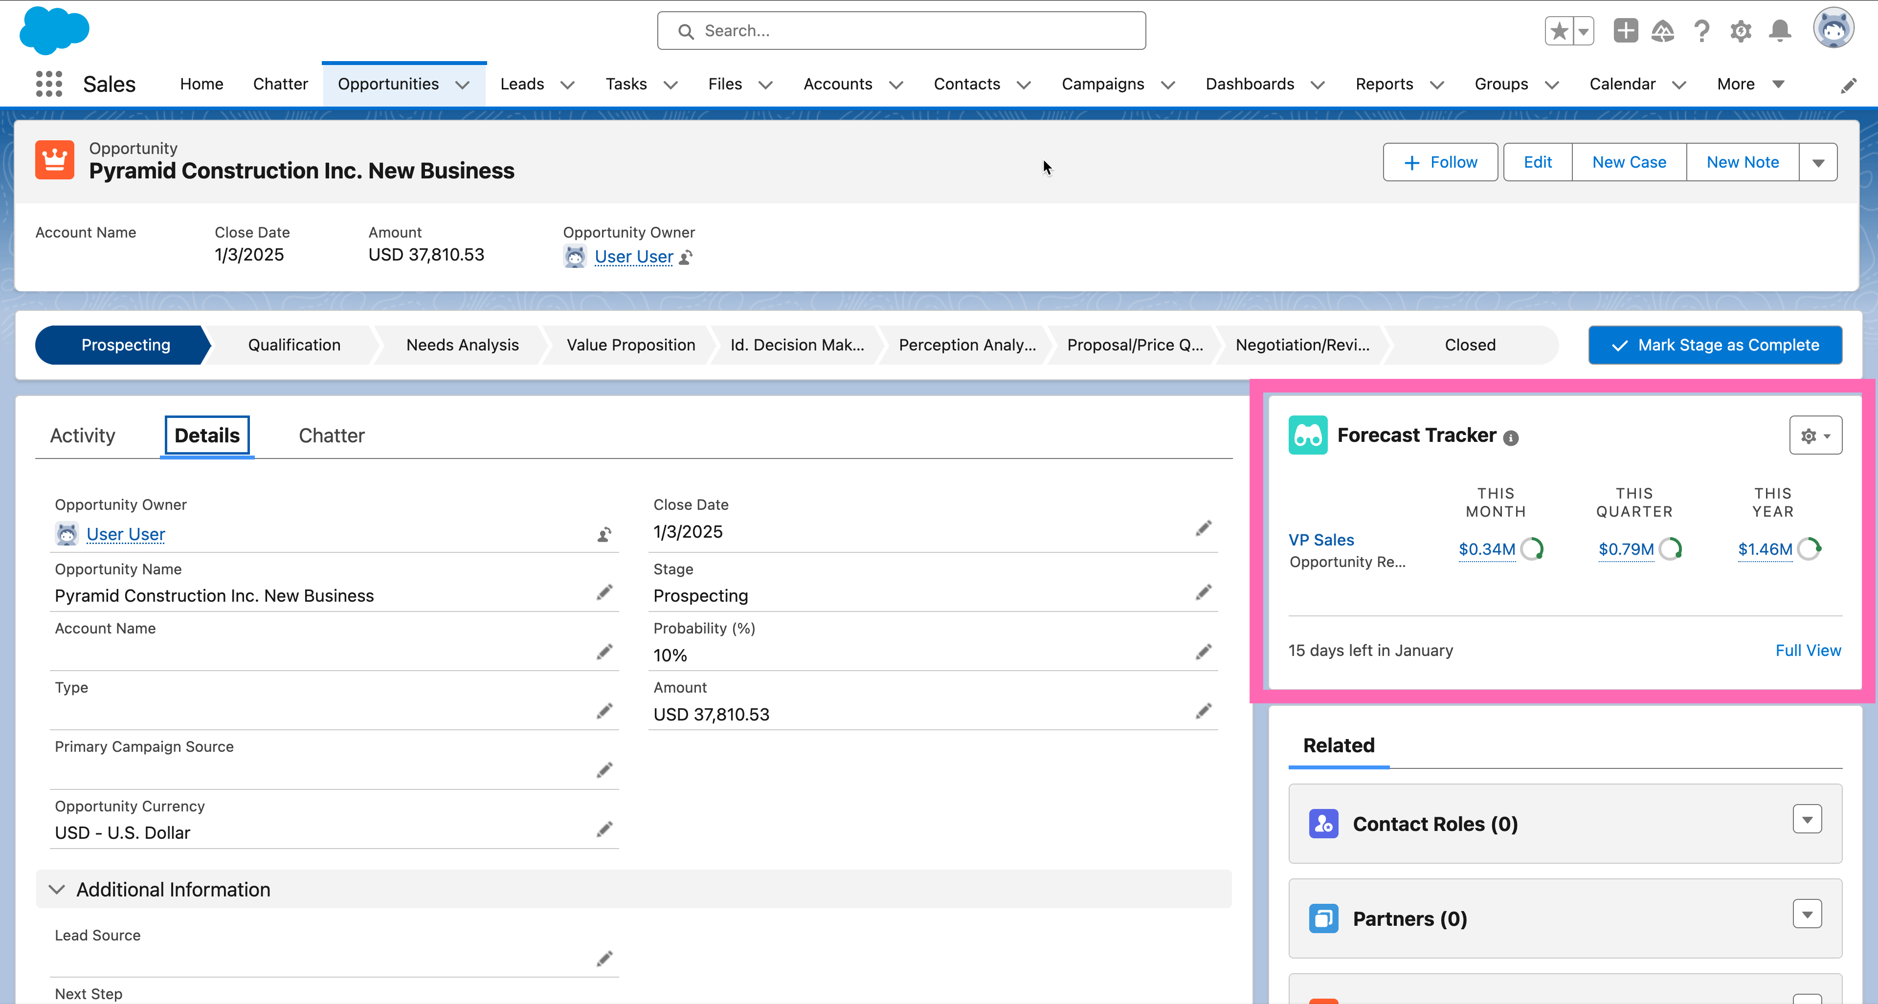Open Forecast Tracker settings gear dropdown

1815,436
